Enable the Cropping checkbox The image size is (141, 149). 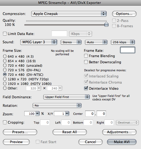point(5,122)
